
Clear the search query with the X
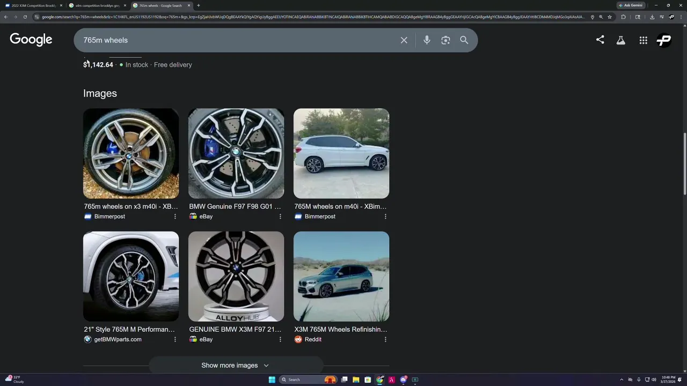click(x=404, y=40)
